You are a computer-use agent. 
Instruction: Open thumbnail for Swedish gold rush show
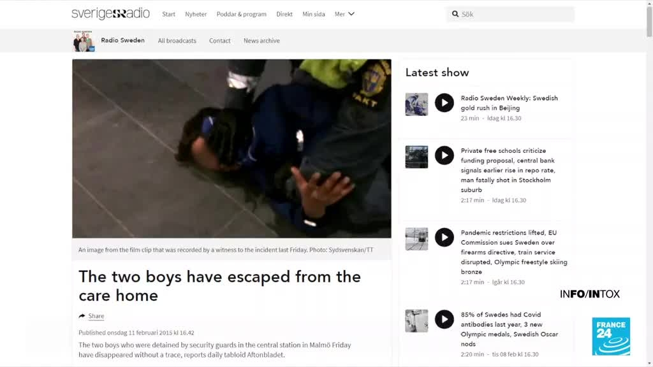click(x=416, y=104)
